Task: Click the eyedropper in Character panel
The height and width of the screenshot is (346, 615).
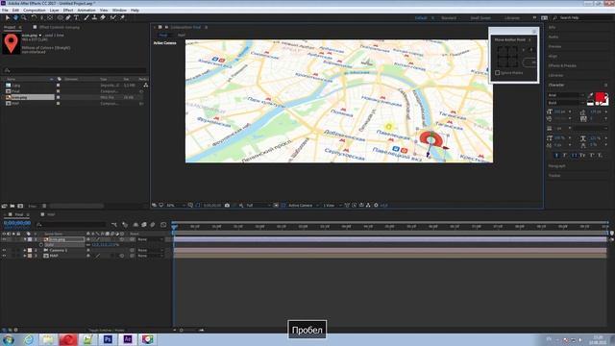Action: pyautogui.click(x=591, y=95)
